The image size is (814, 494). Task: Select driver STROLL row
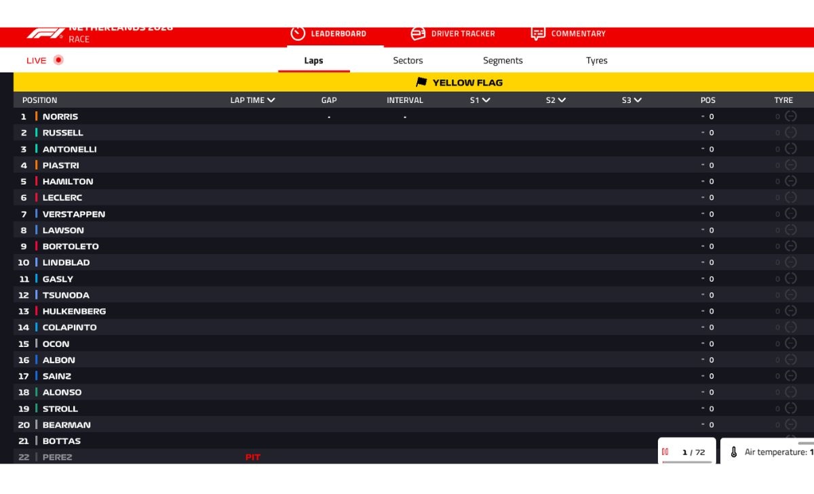[414, 409]
